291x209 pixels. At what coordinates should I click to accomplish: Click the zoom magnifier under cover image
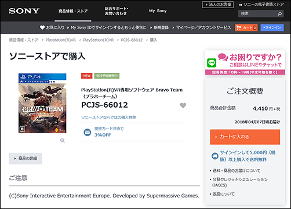pyautogui.click(x=63, y=141)
